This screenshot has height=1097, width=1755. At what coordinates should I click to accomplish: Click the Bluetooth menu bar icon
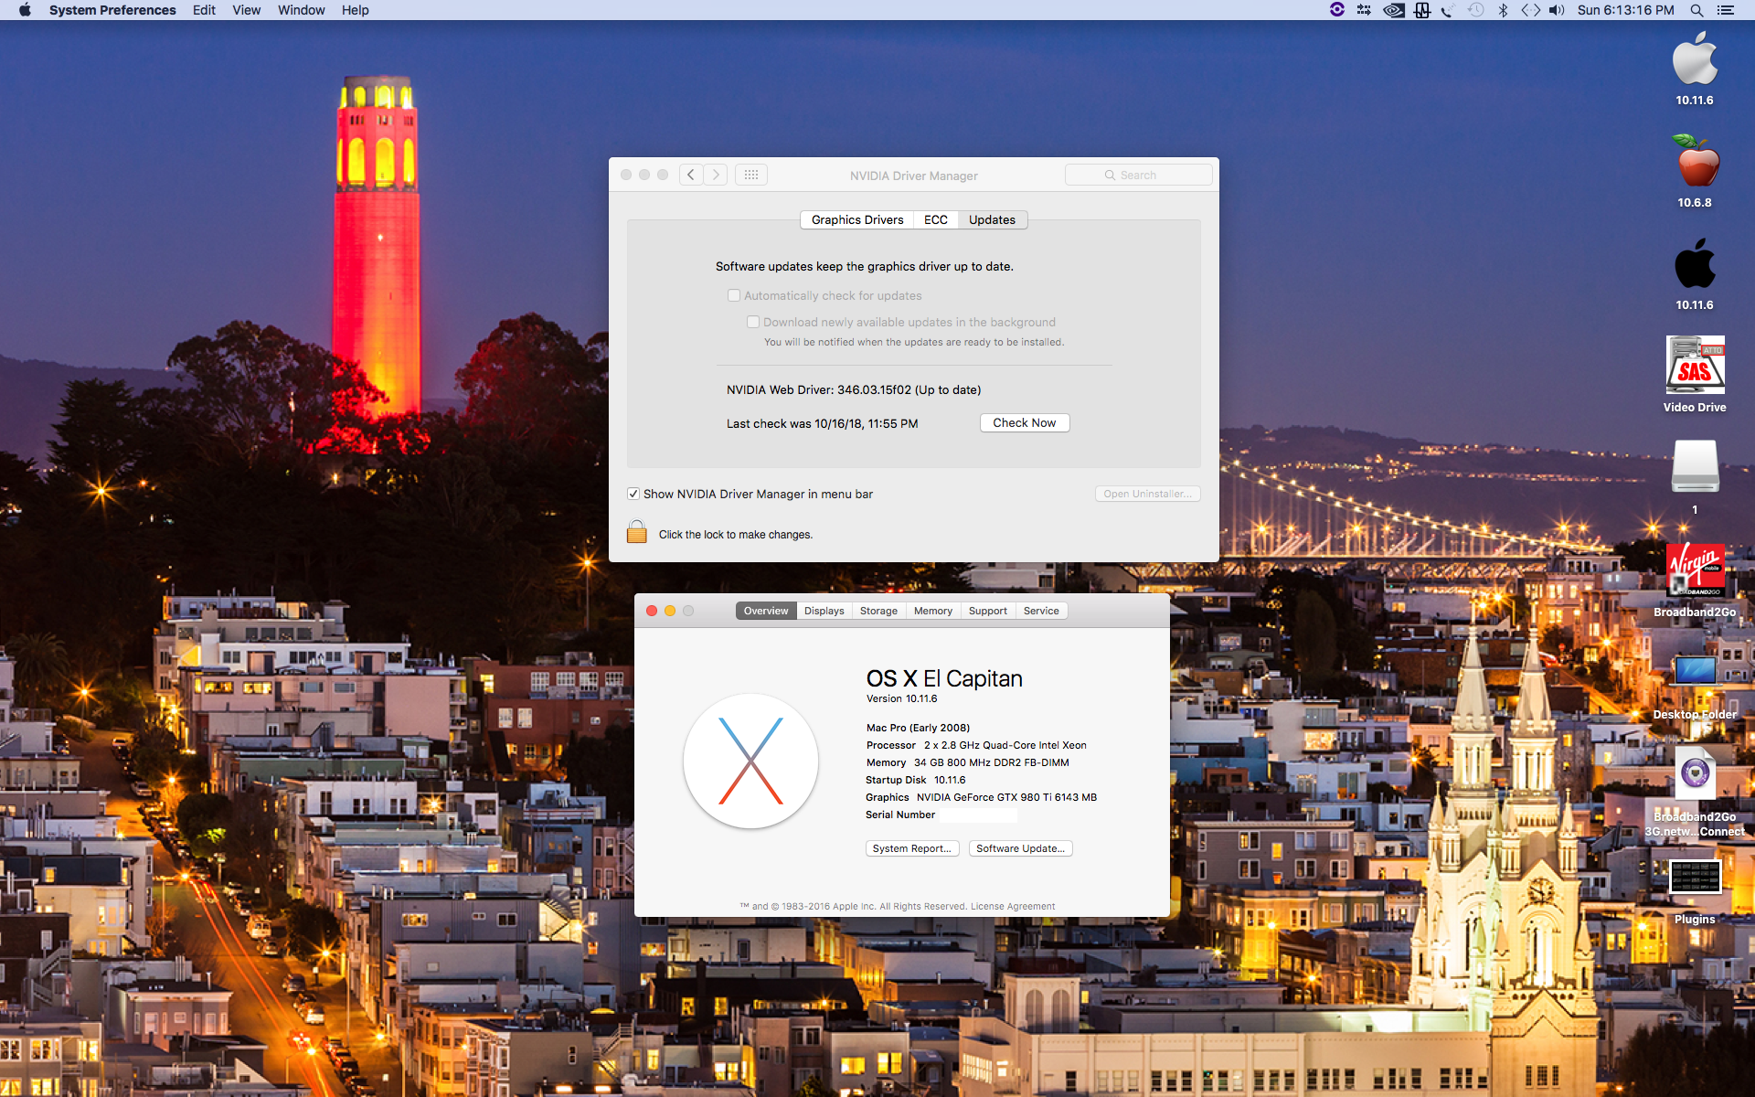[x=1503, y=10]
